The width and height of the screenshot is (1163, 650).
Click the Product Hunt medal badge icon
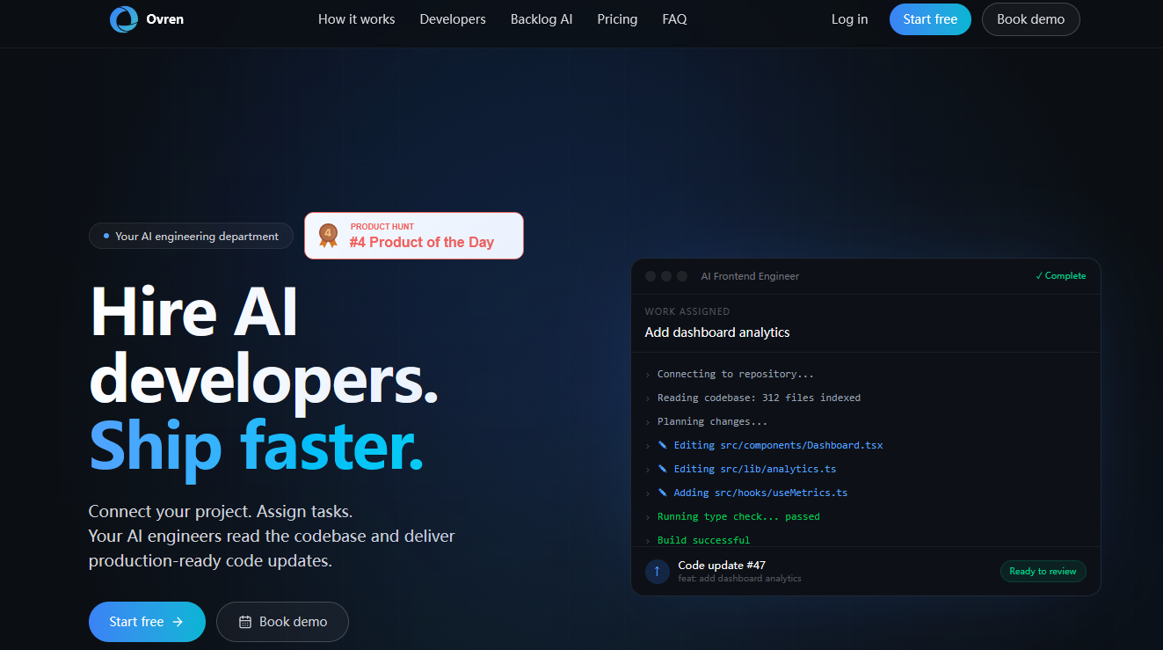tap(328, 236)
